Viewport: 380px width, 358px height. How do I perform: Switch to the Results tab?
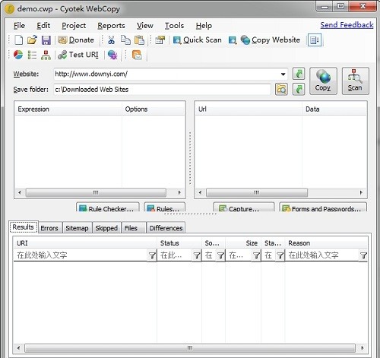[x=24, y=227]
